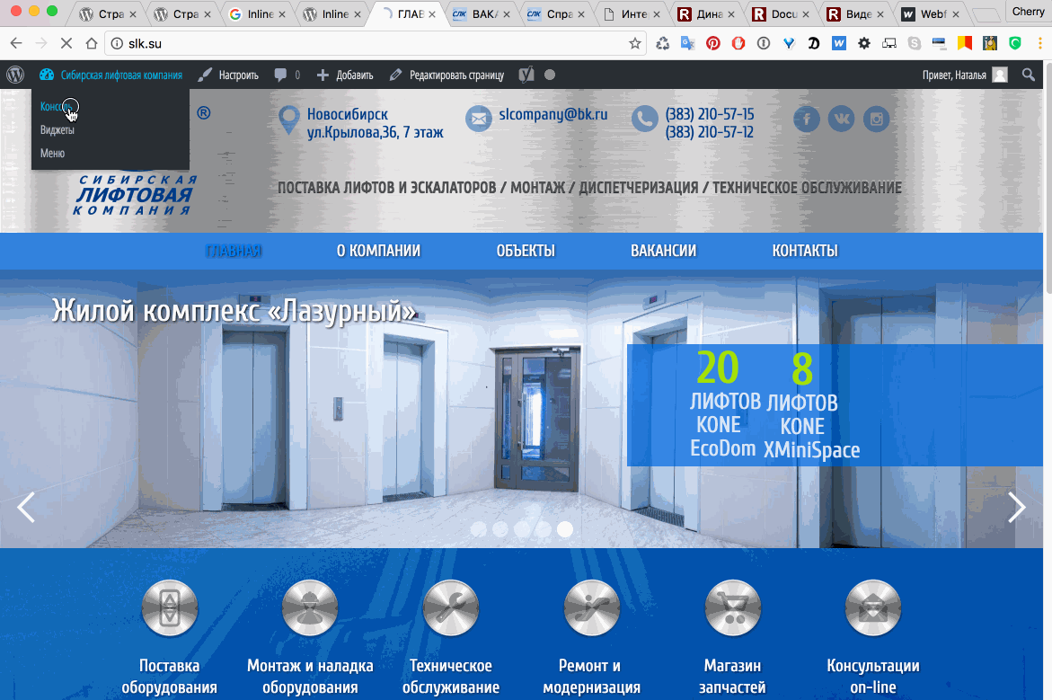This screenshot has width=1052, height=700.
Task: Close the active ГЛАВ browser tab
Action: [431, 14]
